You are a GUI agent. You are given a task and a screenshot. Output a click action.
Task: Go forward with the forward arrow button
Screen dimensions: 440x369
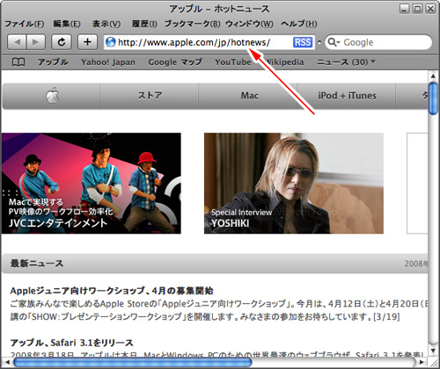[x=36, y=42]
